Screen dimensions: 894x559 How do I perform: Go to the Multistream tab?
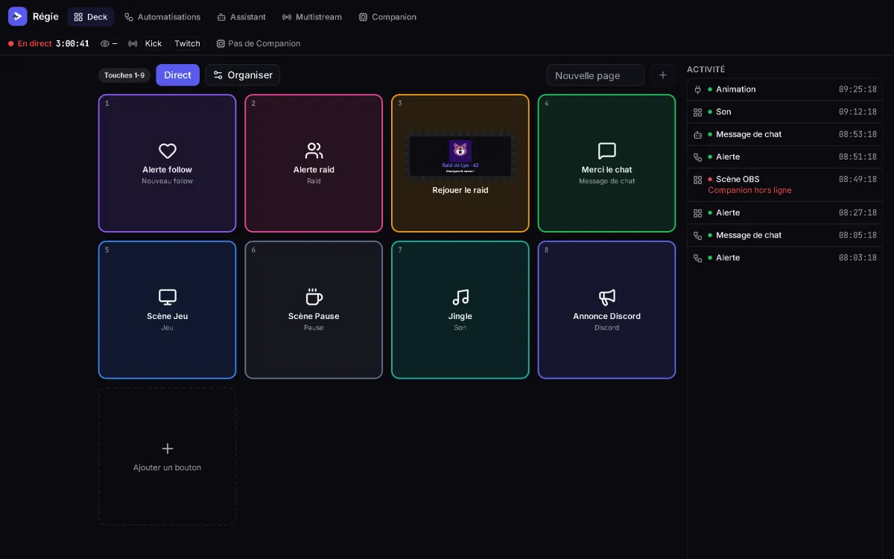click(x=312, y=17)
